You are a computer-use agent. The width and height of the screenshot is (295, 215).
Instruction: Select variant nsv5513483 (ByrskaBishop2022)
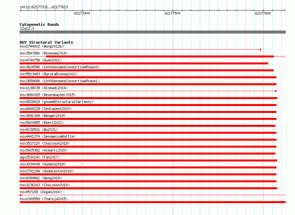[49, 74]
